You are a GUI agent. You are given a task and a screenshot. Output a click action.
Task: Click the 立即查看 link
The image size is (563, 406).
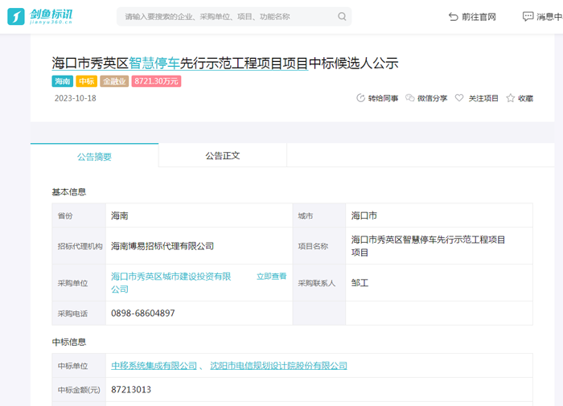coord(272,277)
